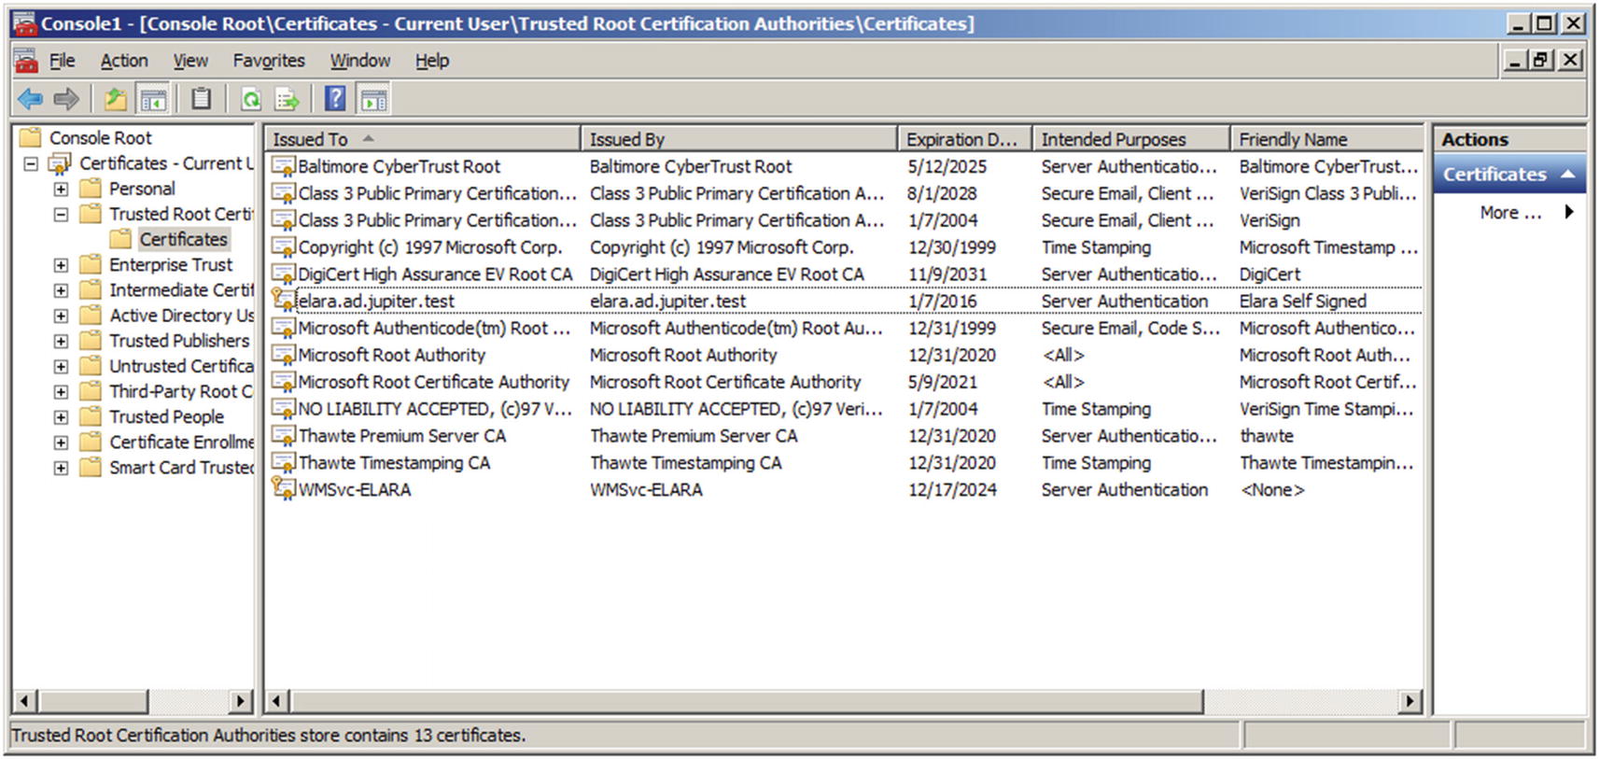Click tree pane scroll left arrow
The image size is (1599, 759).
tap(24, 701)
